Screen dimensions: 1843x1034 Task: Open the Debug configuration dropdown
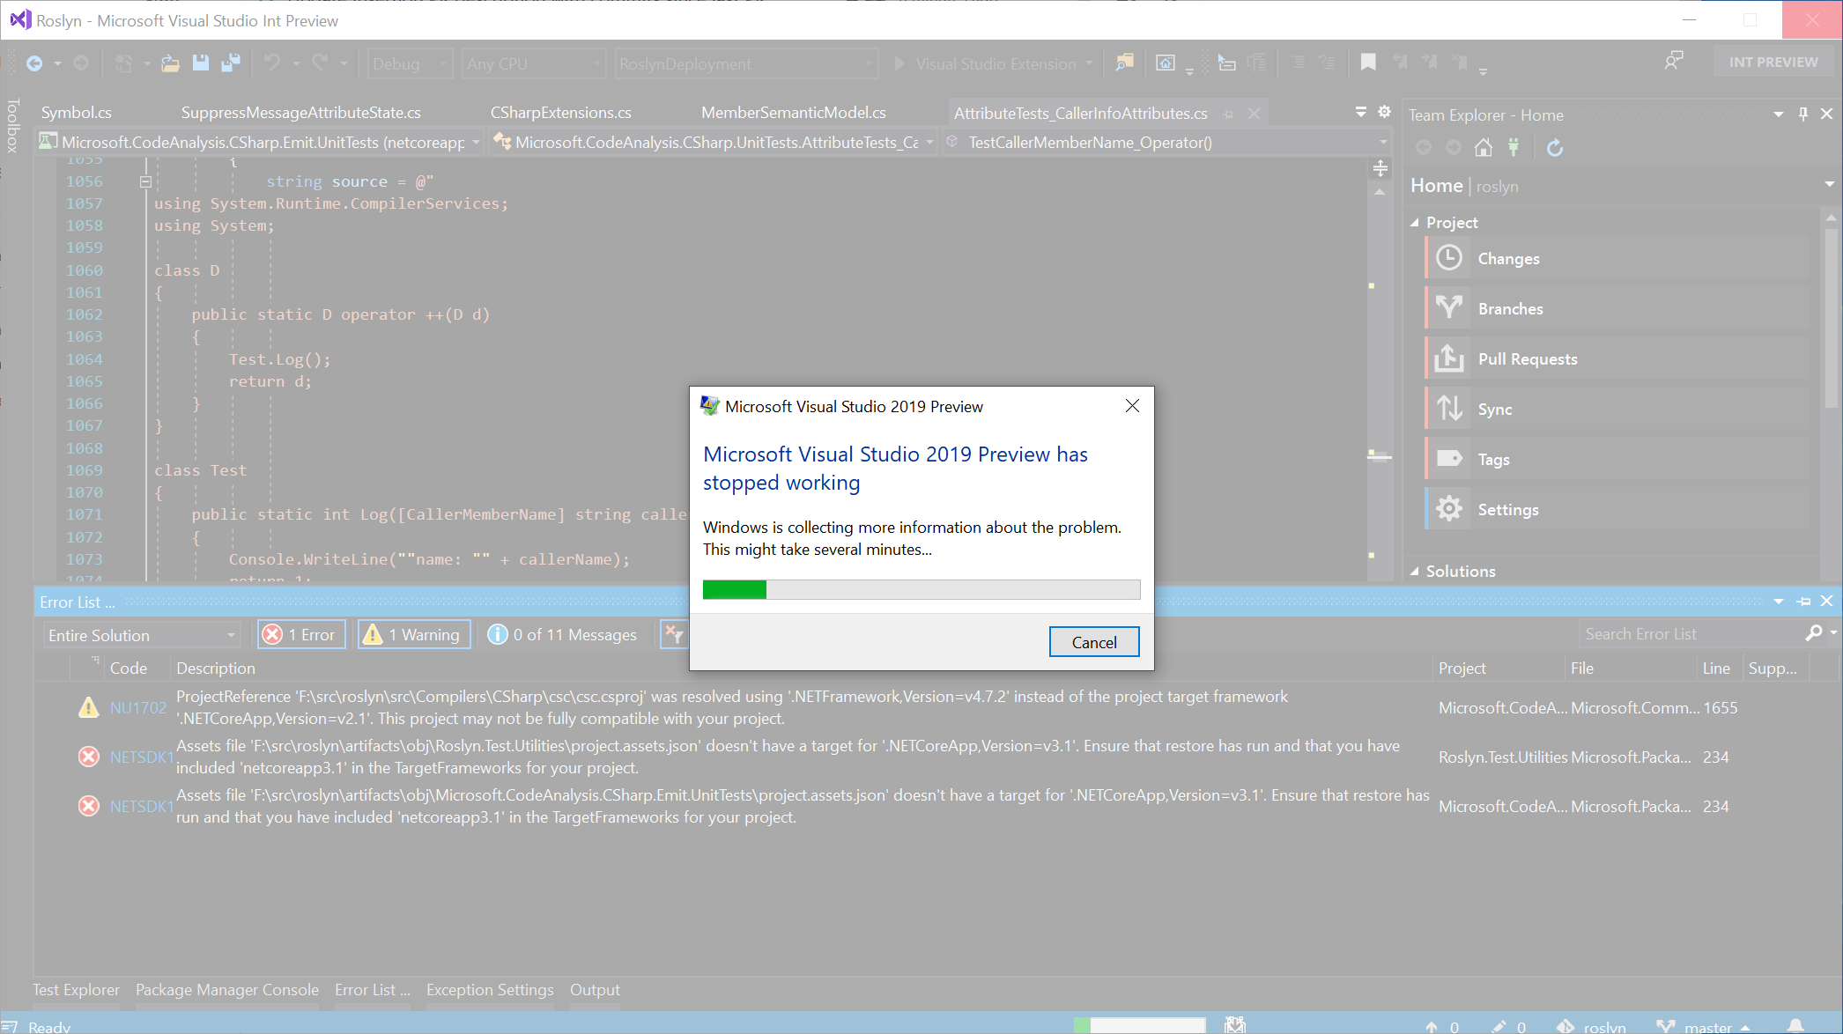(410, 64)
